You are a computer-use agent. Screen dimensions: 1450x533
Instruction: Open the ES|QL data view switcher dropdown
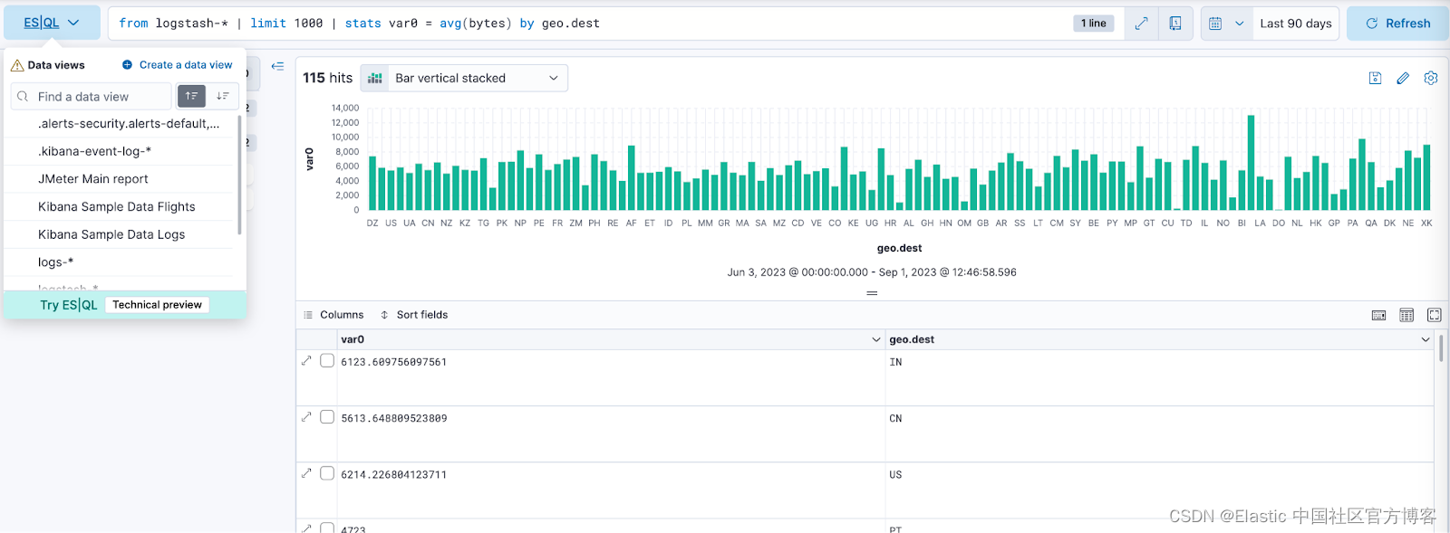pyautogui.click(x=52, y=24)
